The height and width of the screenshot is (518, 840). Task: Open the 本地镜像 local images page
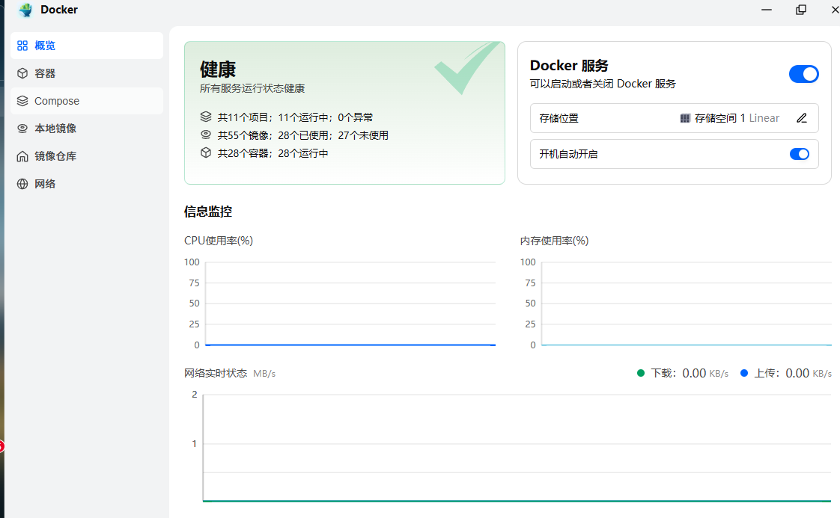(x=87, y=129)
